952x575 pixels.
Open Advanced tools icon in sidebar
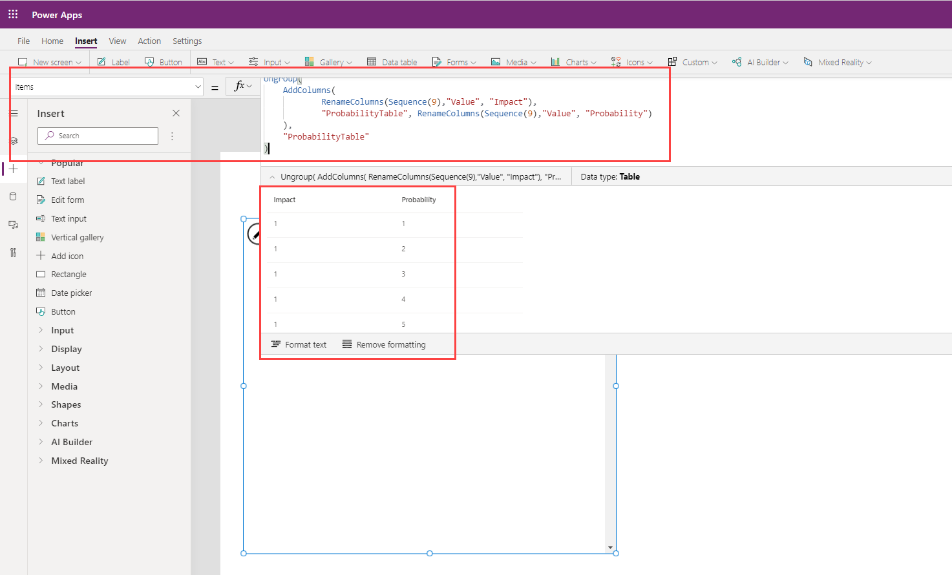(x=14, y=253)
